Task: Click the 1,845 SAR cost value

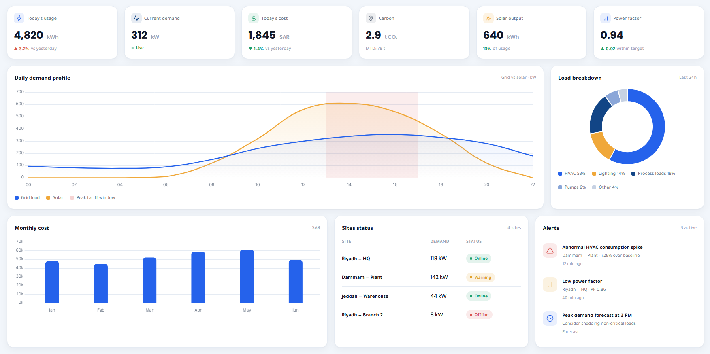Action: pos(269,35)
